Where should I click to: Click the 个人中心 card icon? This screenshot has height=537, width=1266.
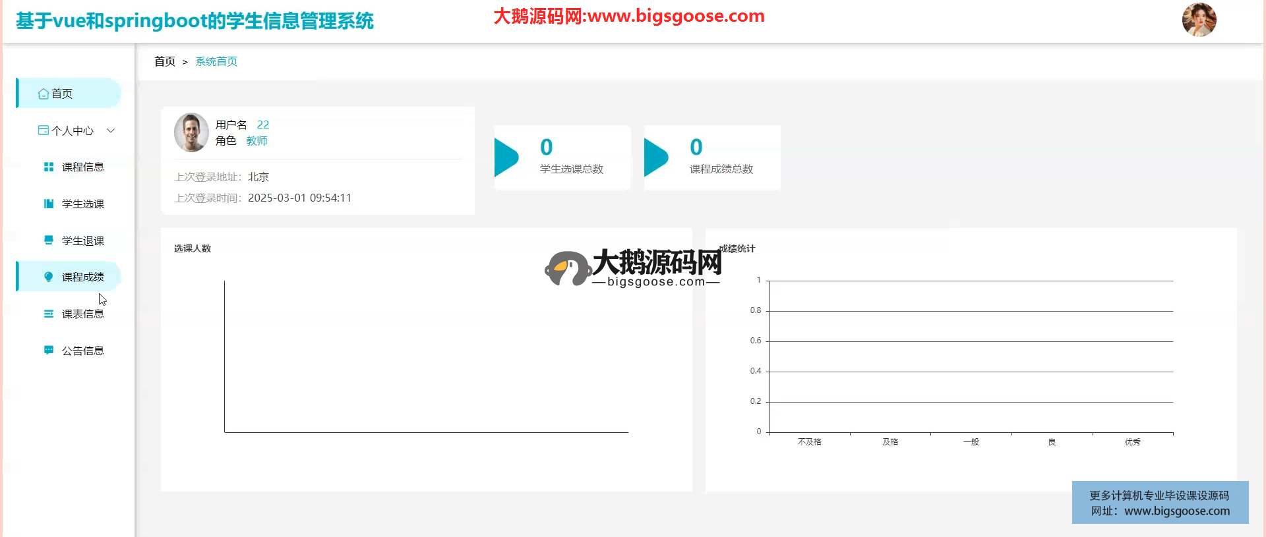[x=44, y=130]
